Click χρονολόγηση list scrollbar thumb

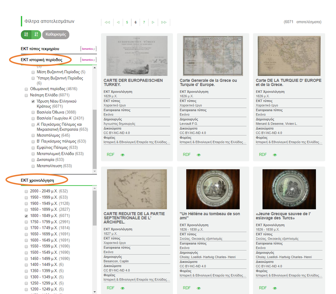pyautogui.click(x=95, y=208)
